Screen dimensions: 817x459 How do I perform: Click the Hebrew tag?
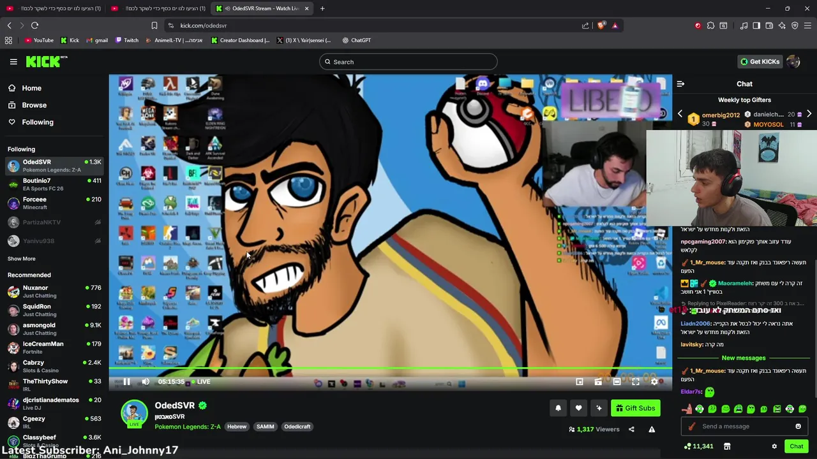point(237,426)
